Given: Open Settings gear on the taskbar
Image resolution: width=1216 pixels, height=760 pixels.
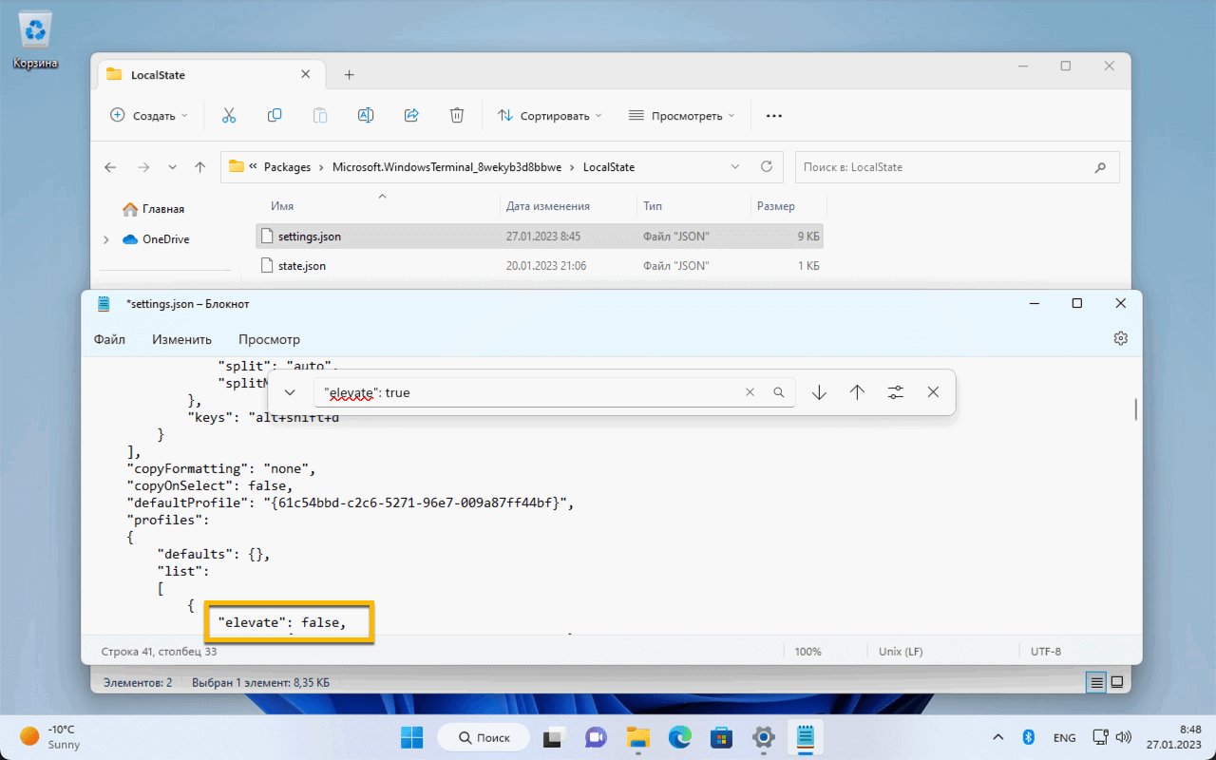Looking at the screenshot, I should point(763,737).
